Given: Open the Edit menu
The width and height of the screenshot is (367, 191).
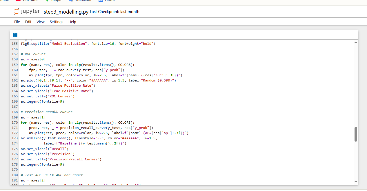Looking at the screenshot, I should point(28,22).
